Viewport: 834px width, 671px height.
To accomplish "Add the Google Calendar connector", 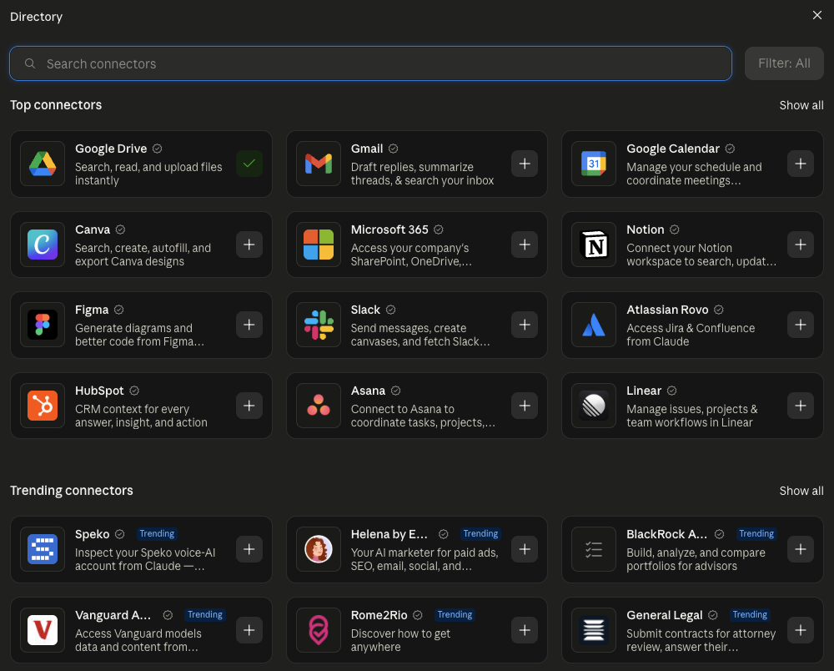I will (x=801, y=164).
